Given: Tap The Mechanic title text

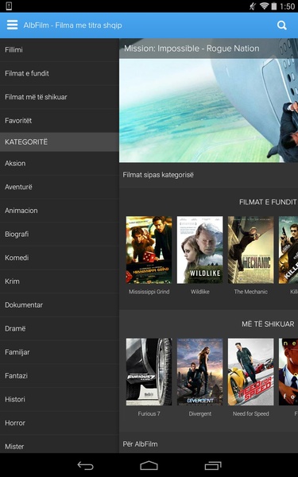Looking at the screenshot, I should coord(251,292).
